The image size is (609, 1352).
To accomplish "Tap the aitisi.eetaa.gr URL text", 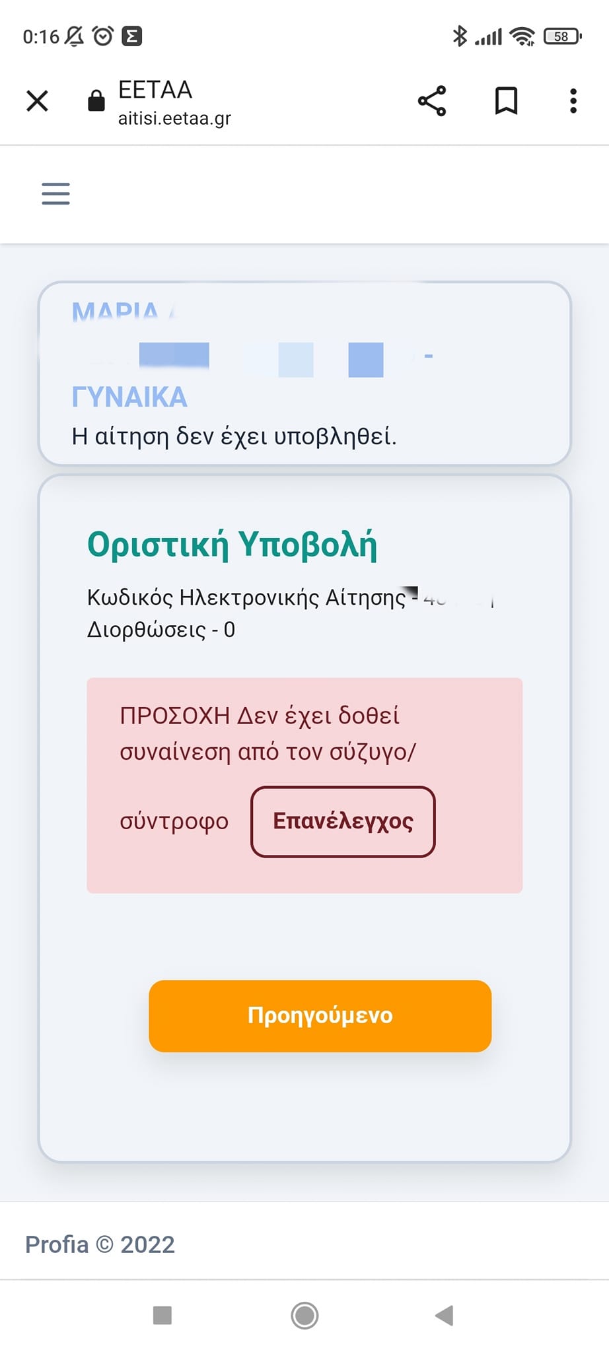I will [174, 118].
